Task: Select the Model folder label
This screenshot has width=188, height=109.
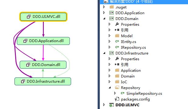Action: point(127,36)
